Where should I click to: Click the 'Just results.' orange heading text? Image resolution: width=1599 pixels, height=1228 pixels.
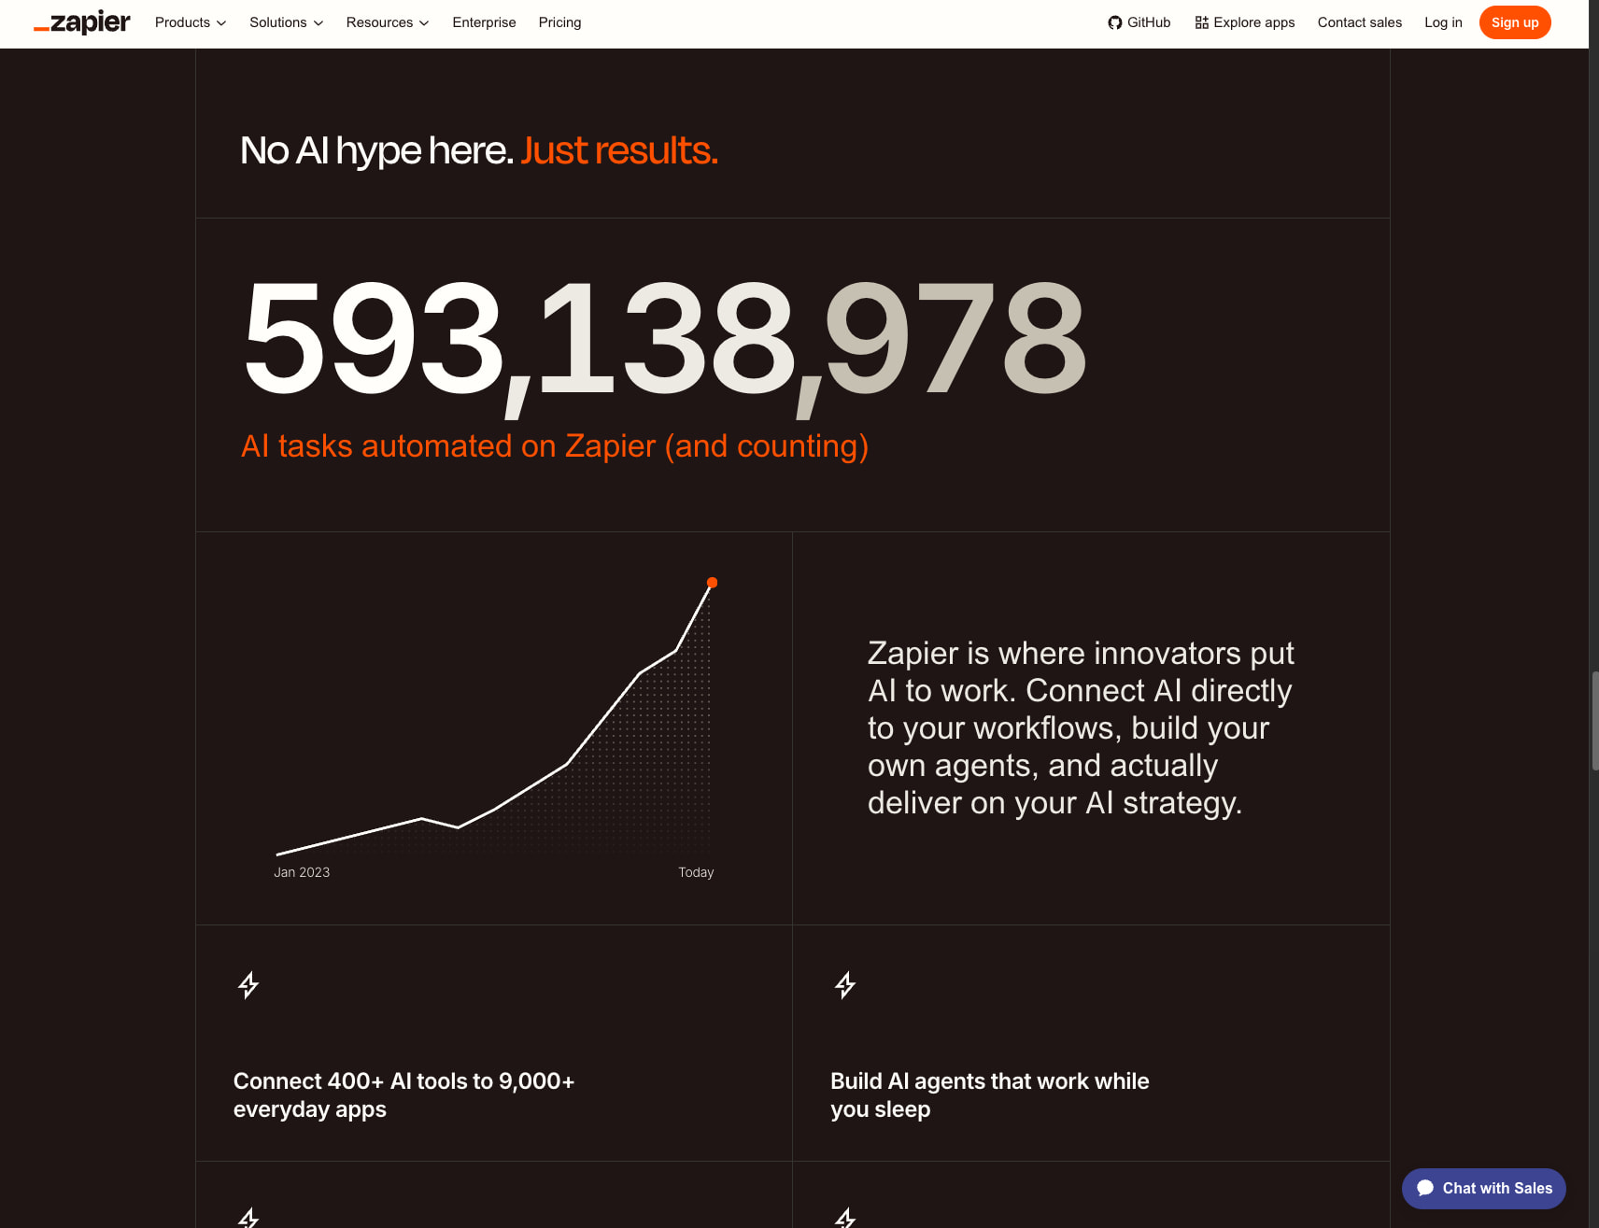[x=619, y=150]
